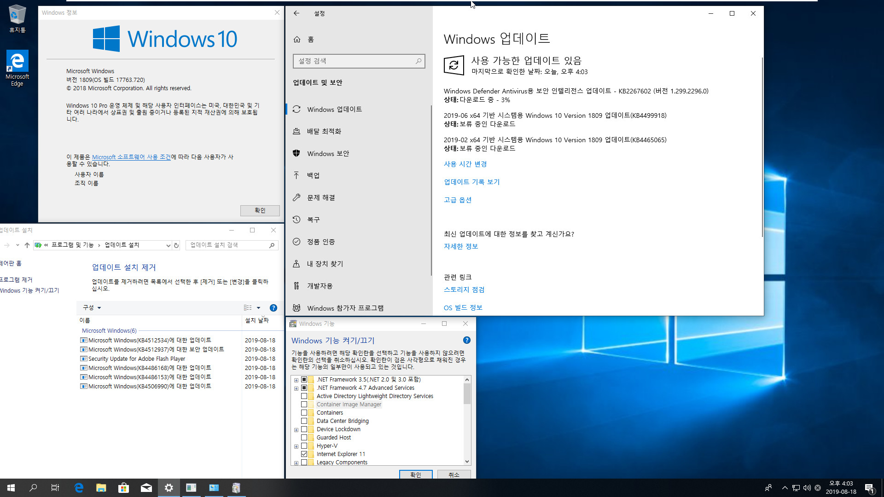Click the Recovery settings icon

297,219
